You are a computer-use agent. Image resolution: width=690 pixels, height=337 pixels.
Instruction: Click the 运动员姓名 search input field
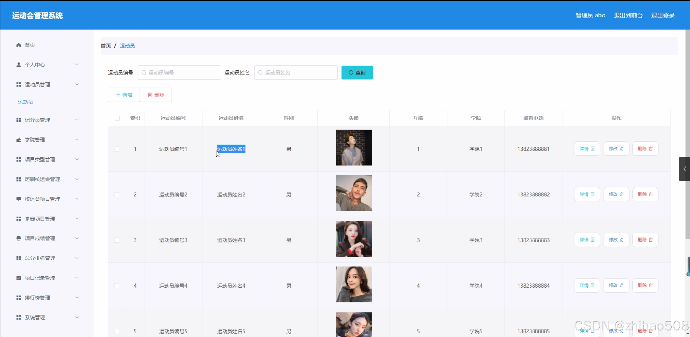296,73
